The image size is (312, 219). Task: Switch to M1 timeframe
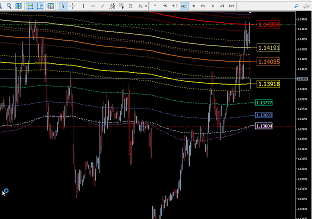point(155,6)
